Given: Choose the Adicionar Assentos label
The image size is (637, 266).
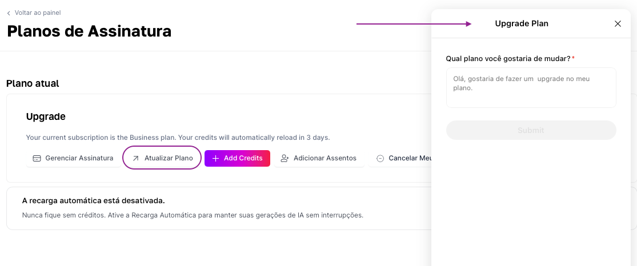Looking at the screenshot, I should 324,158.
